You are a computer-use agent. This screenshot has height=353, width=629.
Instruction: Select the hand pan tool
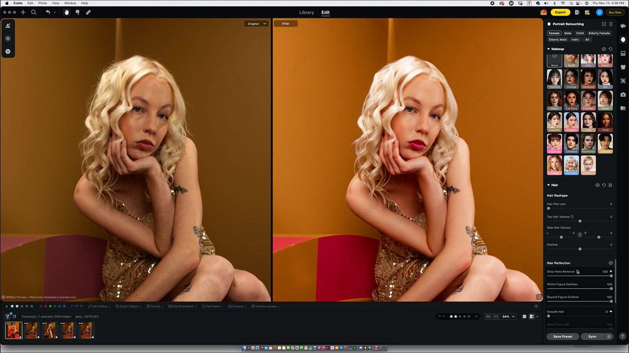67,12
